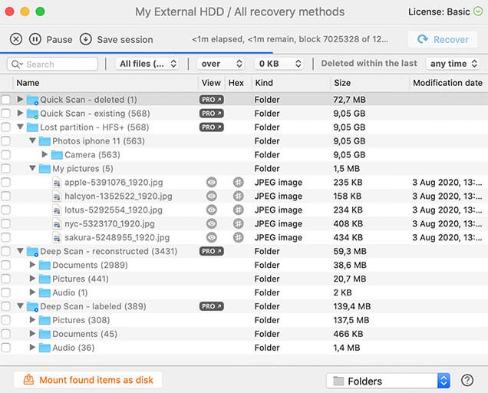Expand Quick Scan - existing folder
Screen dimensions: 488x393
tap(20, 113)
